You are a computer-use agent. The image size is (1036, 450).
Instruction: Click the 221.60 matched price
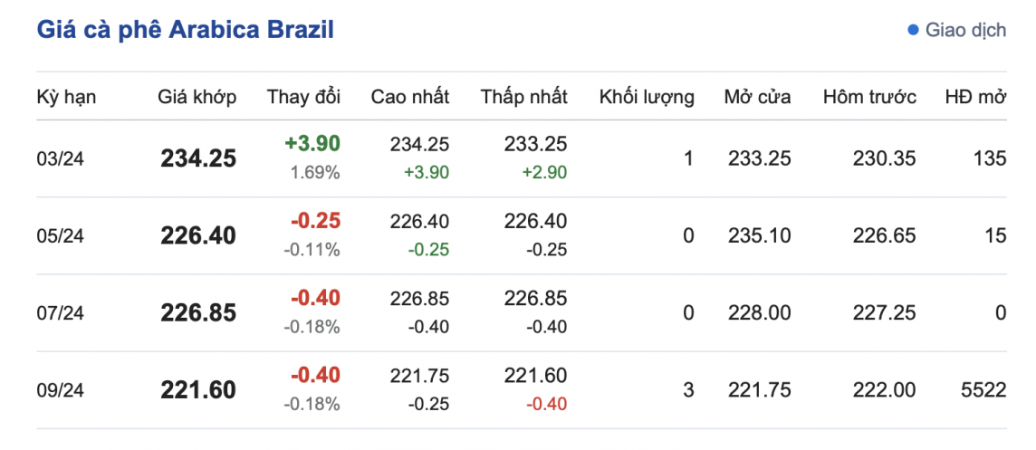coord(198,390)
